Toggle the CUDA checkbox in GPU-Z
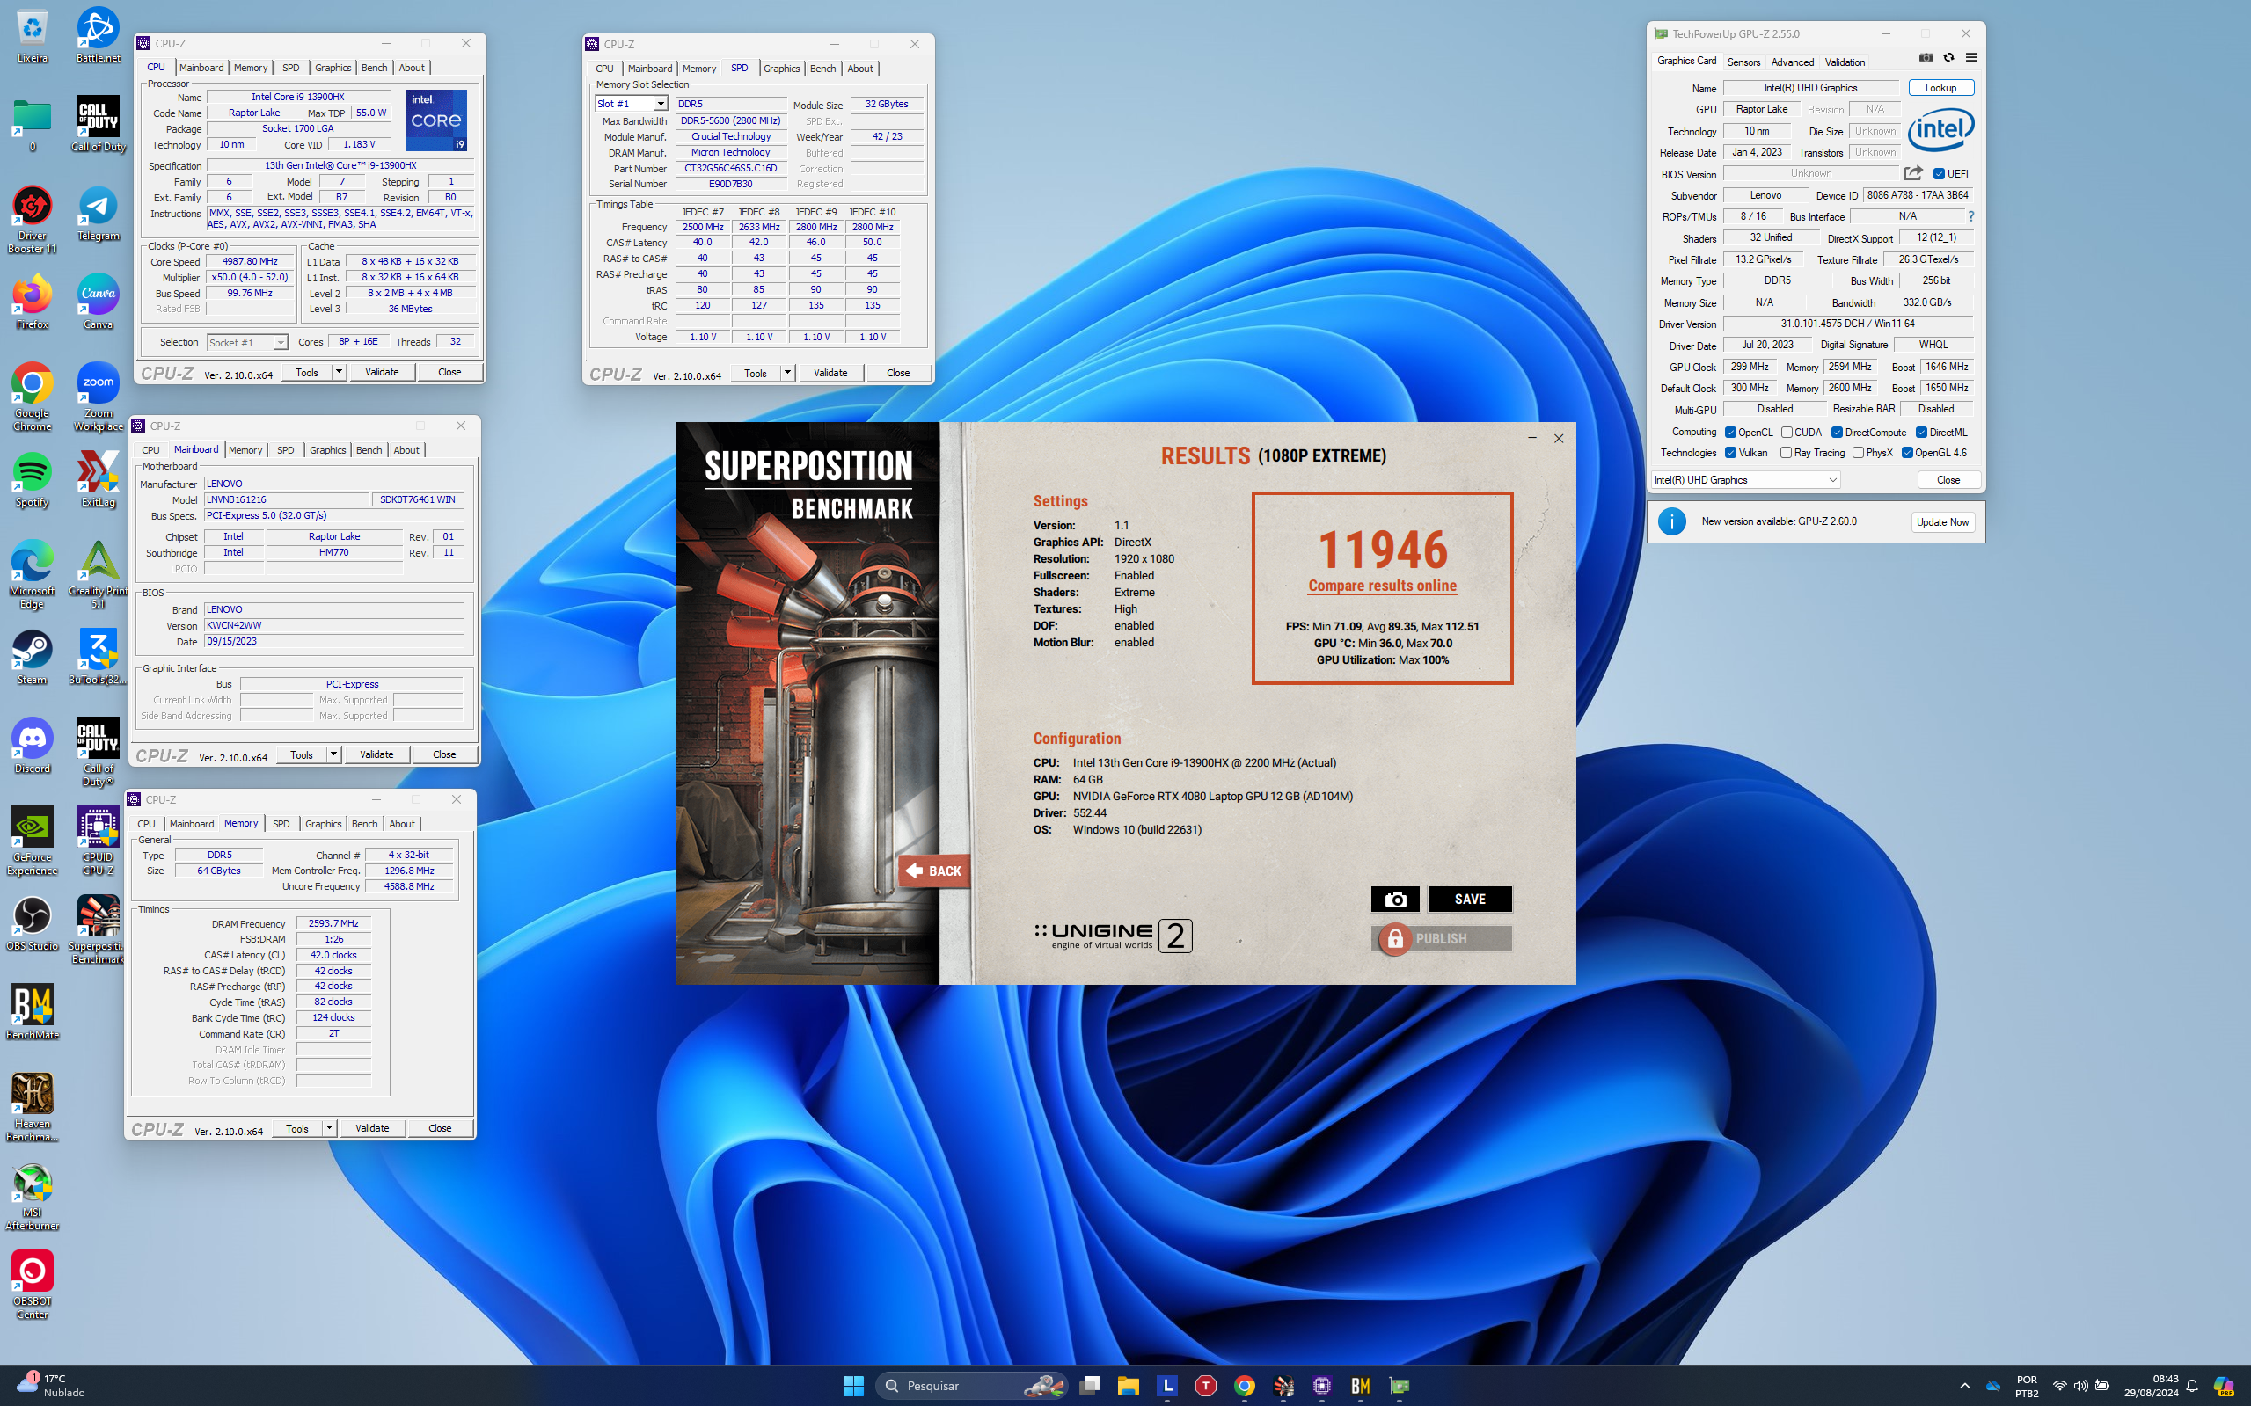The width and height of the screenshot is (2251, 1406). (x=1787, y=433)
